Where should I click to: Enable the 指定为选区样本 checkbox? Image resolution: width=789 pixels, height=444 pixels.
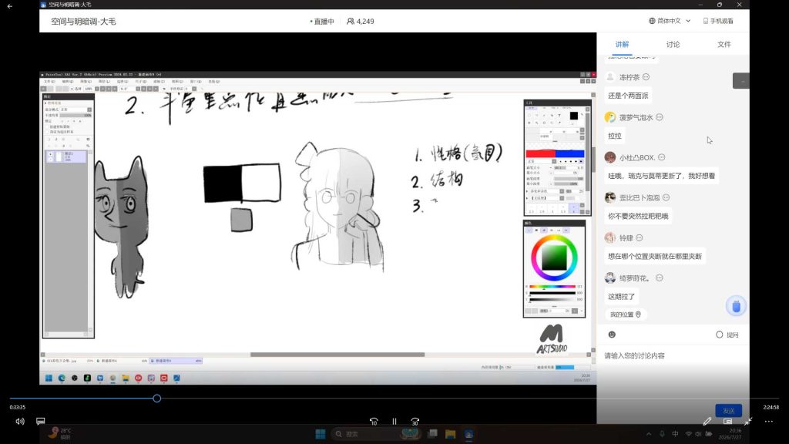tap(47, 132)
